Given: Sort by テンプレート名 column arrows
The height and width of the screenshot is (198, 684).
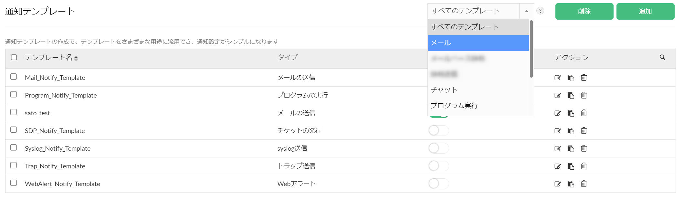Looking at the screenshot, I should tap(76, 58).
